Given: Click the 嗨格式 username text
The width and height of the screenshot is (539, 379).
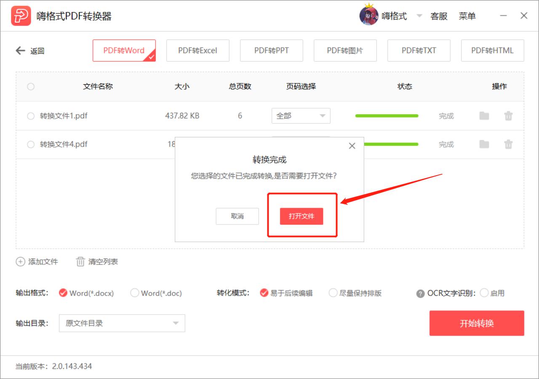Looking at the screenshot, I should point(395,16).
